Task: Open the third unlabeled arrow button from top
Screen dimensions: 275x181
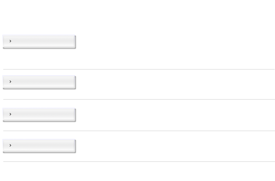Action: [x=39, y=115]
